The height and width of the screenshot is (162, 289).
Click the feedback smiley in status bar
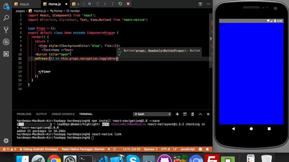pos(200,149)
